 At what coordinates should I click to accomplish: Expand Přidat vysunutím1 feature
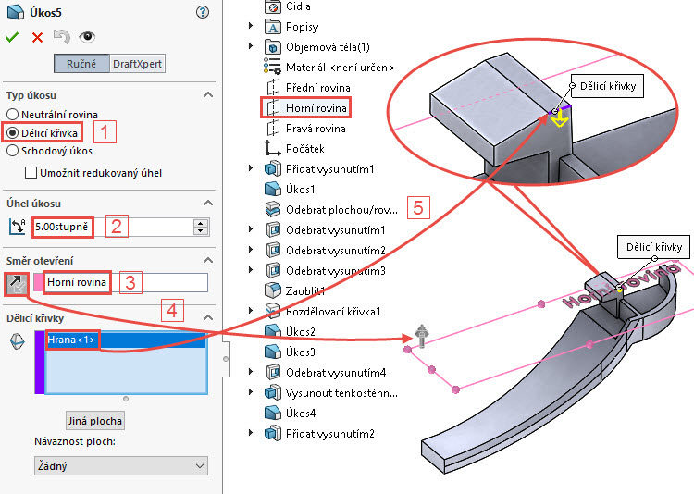pos(251,168)
